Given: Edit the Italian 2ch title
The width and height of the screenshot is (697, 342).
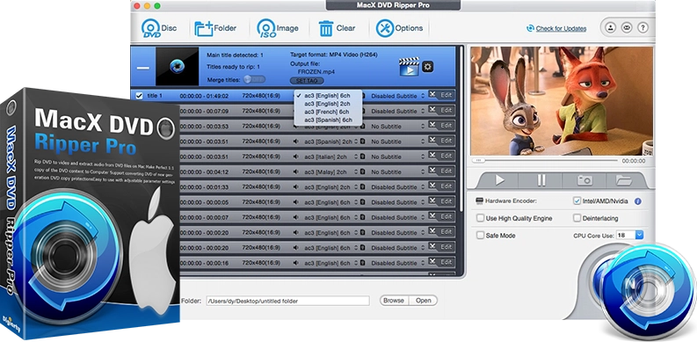Looking at the screenshot, I should click(x=440, y=156).
